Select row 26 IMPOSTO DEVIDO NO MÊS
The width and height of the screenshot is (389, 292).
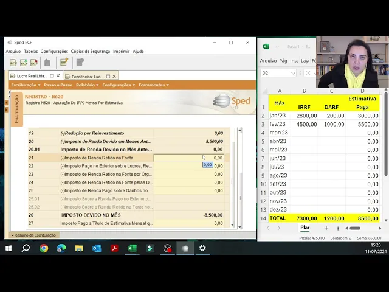128,215
